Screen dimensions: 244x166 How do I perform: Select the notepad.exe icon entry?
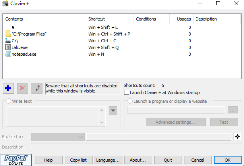8,54
